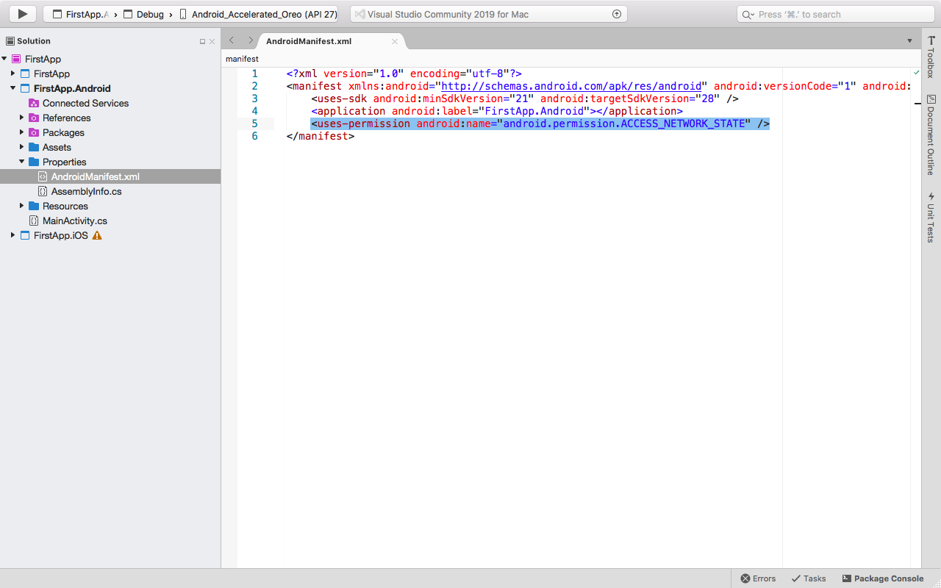Image resolution: width=941 pixels, height=588 pixels.
Task: Open the Package Console pad
Action: tap(882, 578)
